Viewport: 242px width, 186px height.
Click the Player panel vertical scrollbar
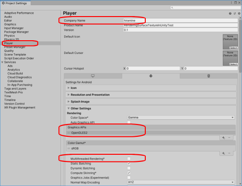(x=240, y=46)
